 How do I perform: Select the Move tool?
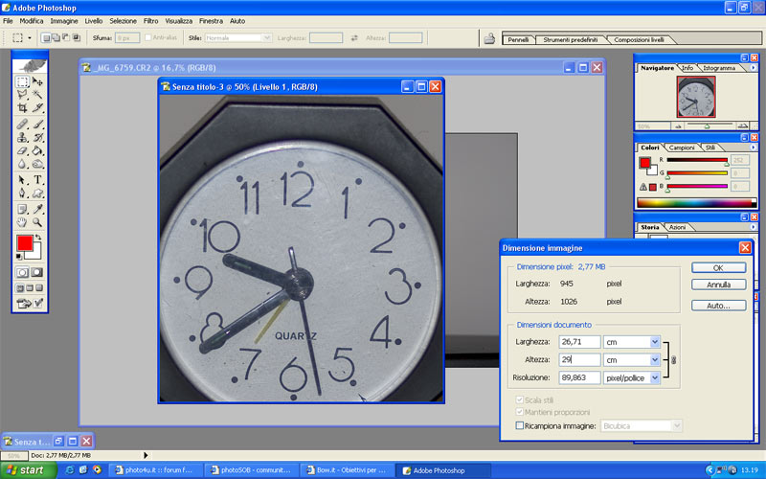tap(38, 82)
